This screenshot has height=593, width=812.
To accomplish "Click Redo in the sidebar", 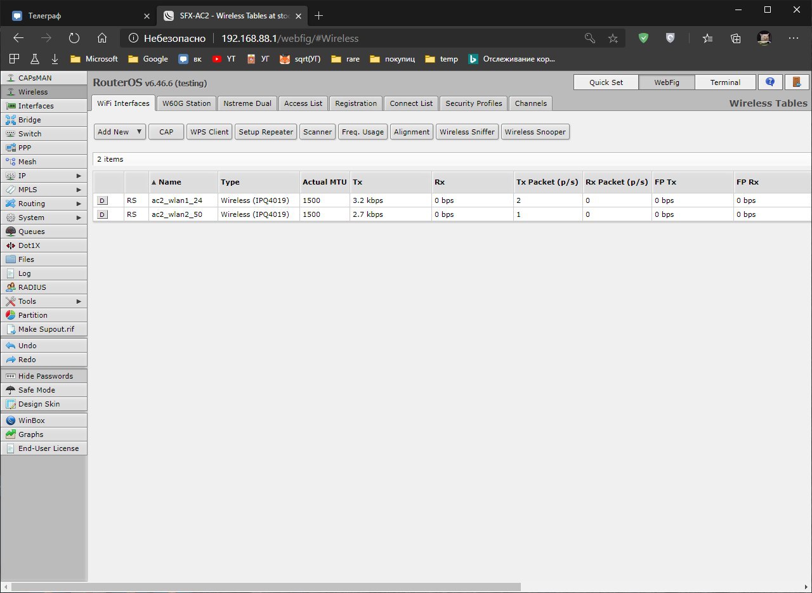I will pos(44,360).
